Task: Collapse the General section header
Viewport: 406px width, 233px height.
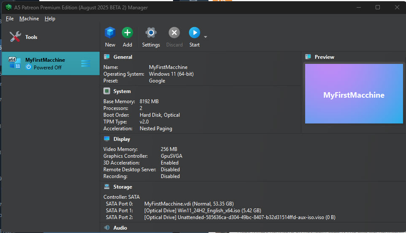Action: [x=122, y=57]
